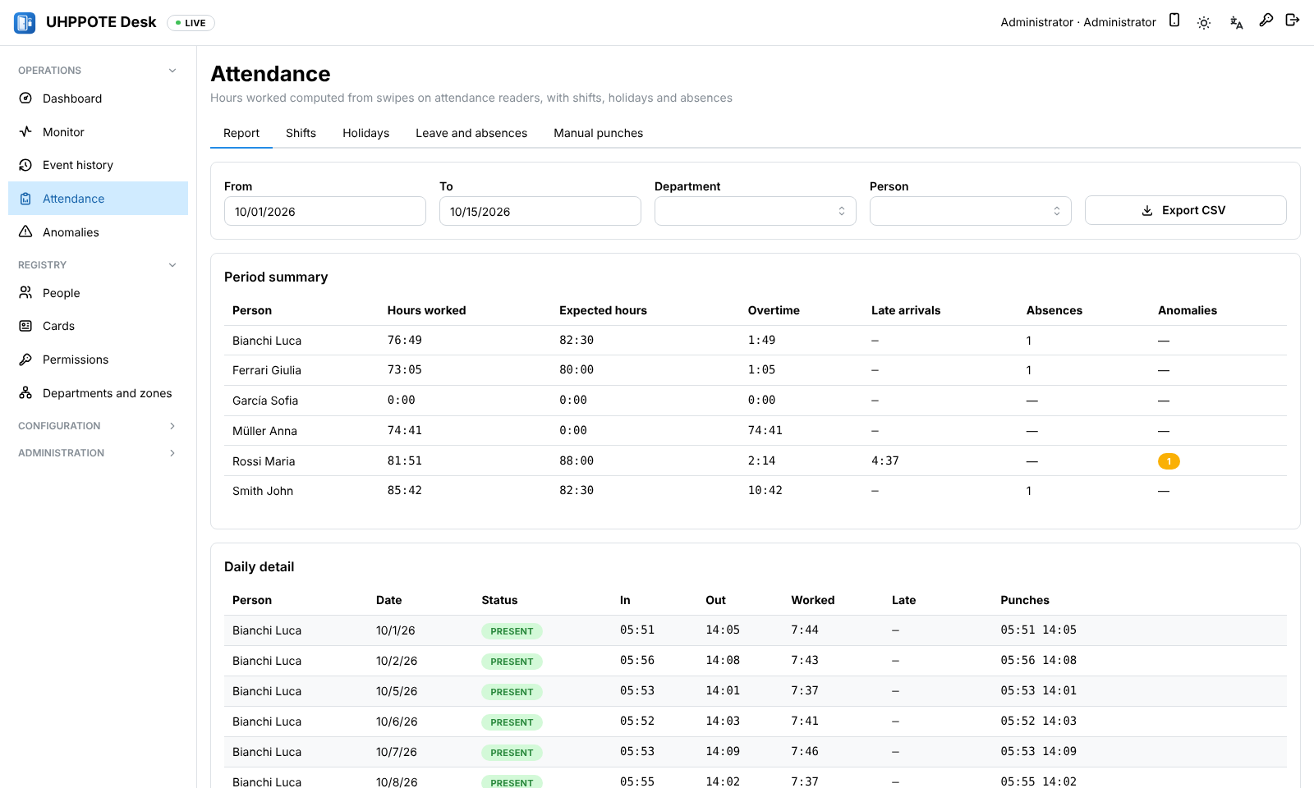Screen dimensions: 1314x788
Task: Click the Cards ID icon
Action: pos(25,326)
